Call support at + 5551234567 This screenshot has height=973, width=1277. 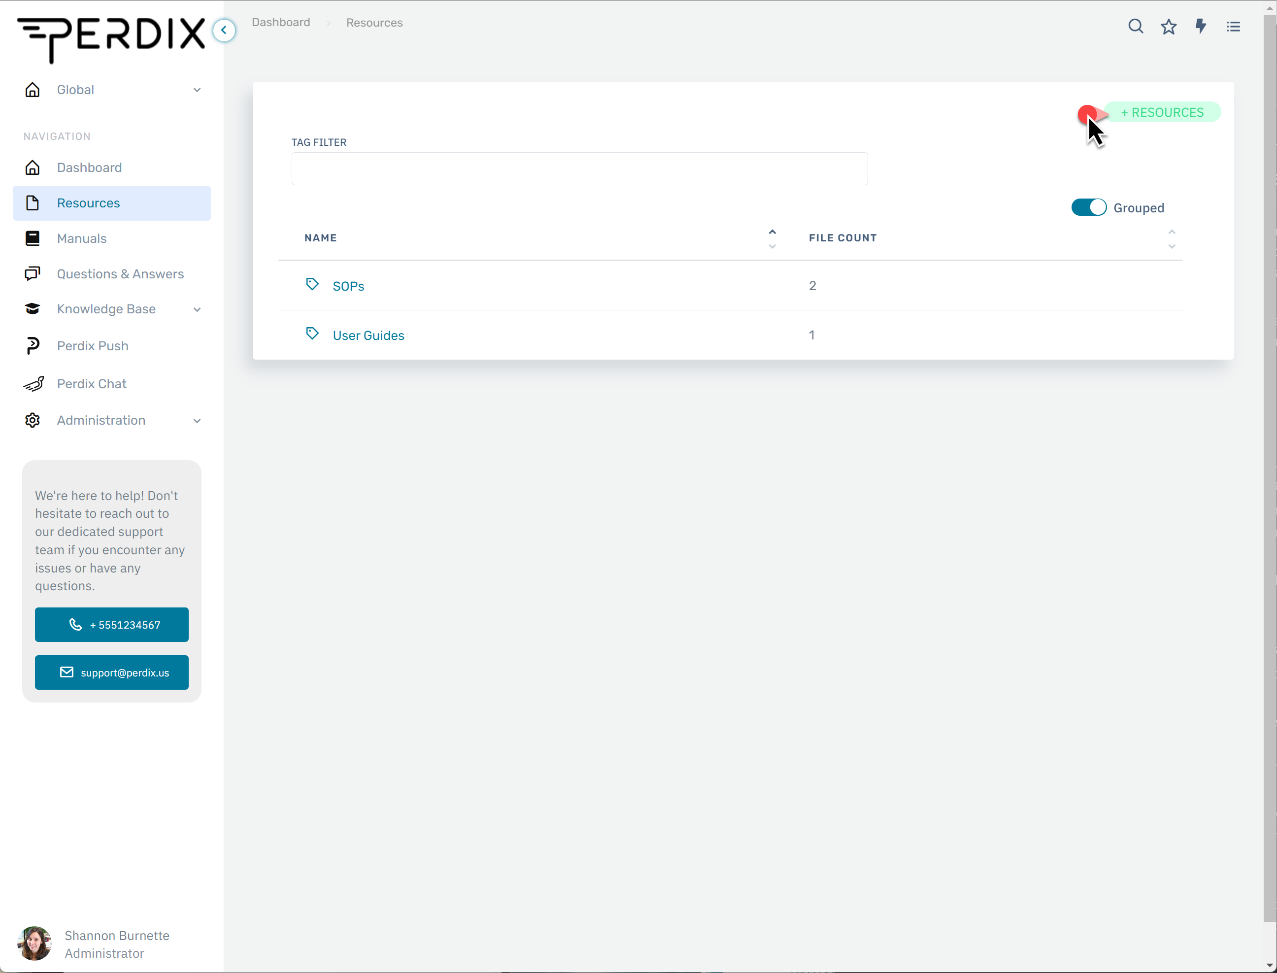click(x=112, y=624)
